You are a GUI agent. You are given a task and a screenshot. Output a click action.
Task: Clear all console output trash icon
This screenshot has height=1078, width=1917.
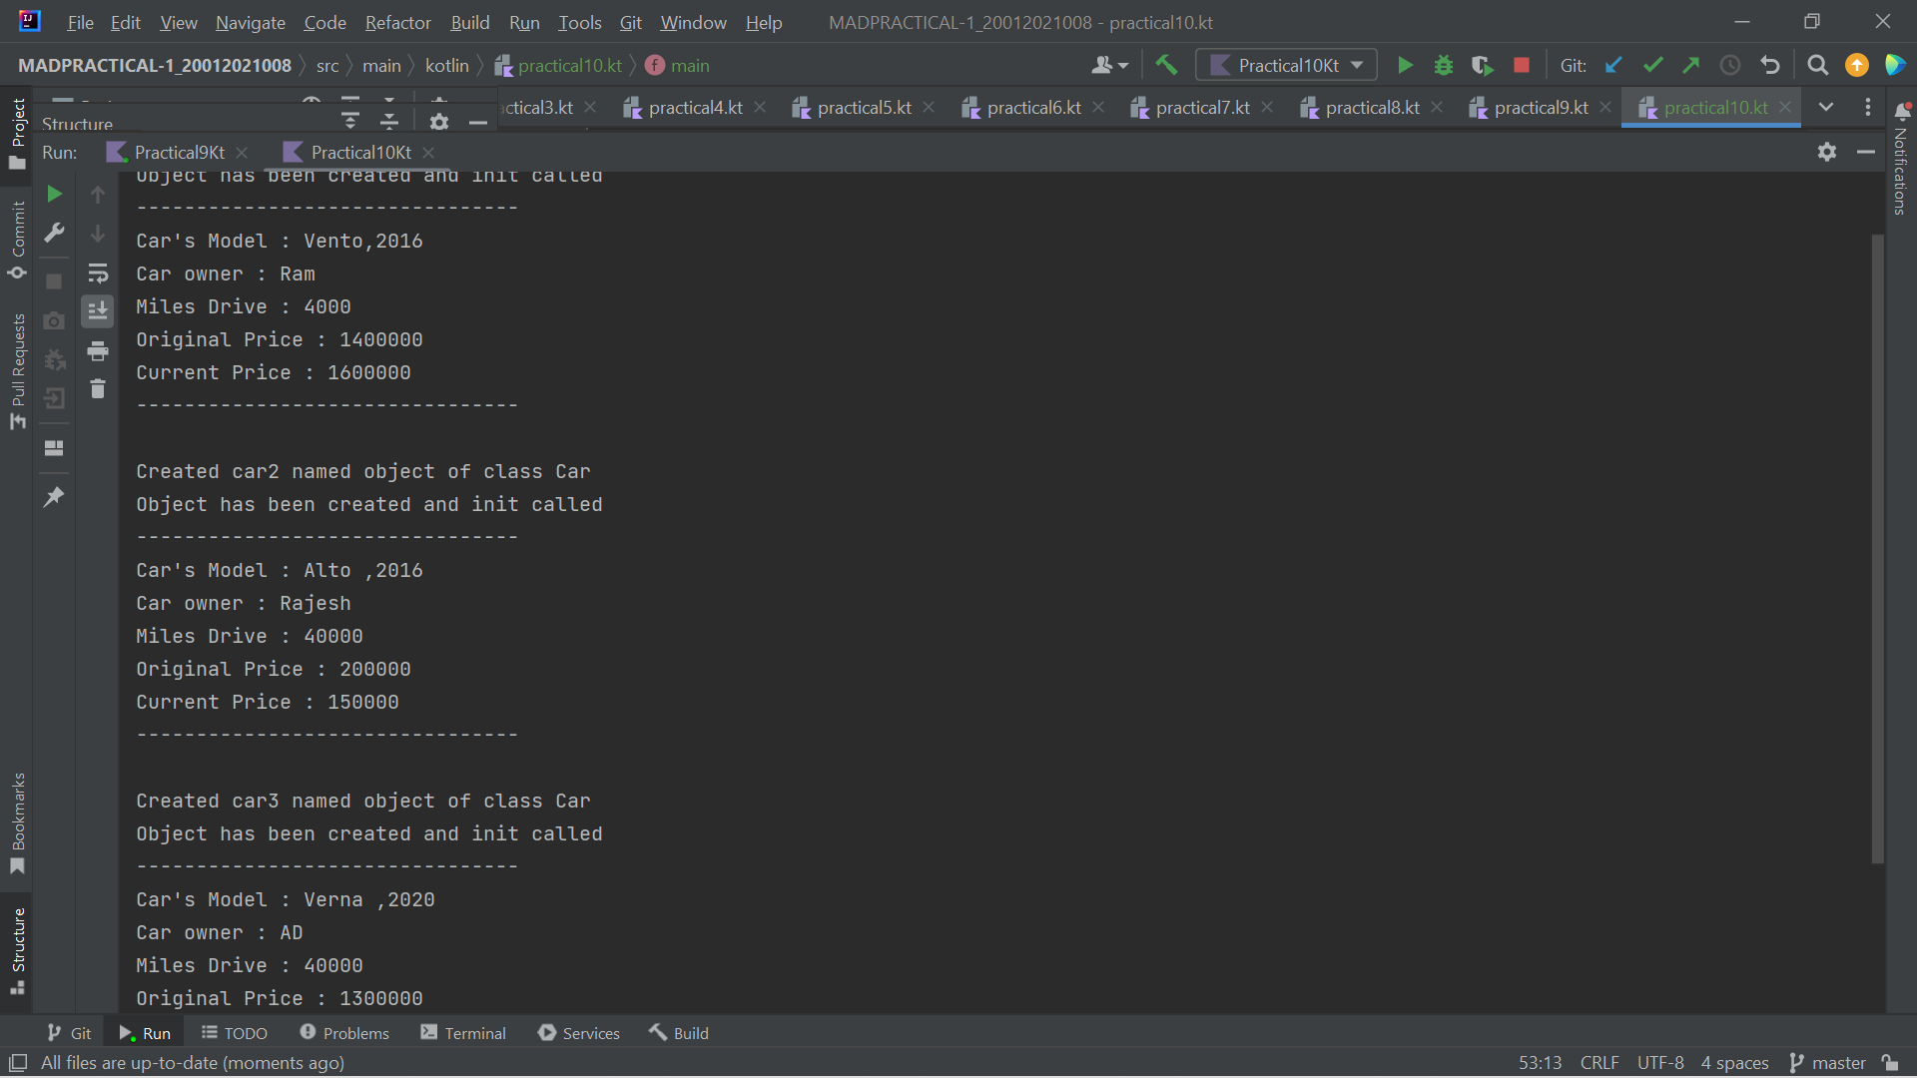98,389
